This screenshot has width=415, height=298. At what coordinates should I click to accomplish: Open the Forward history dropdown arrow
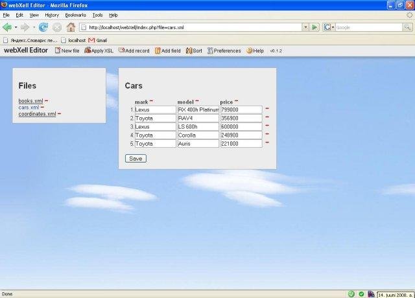pyautogui.click(x=34, y=27)
